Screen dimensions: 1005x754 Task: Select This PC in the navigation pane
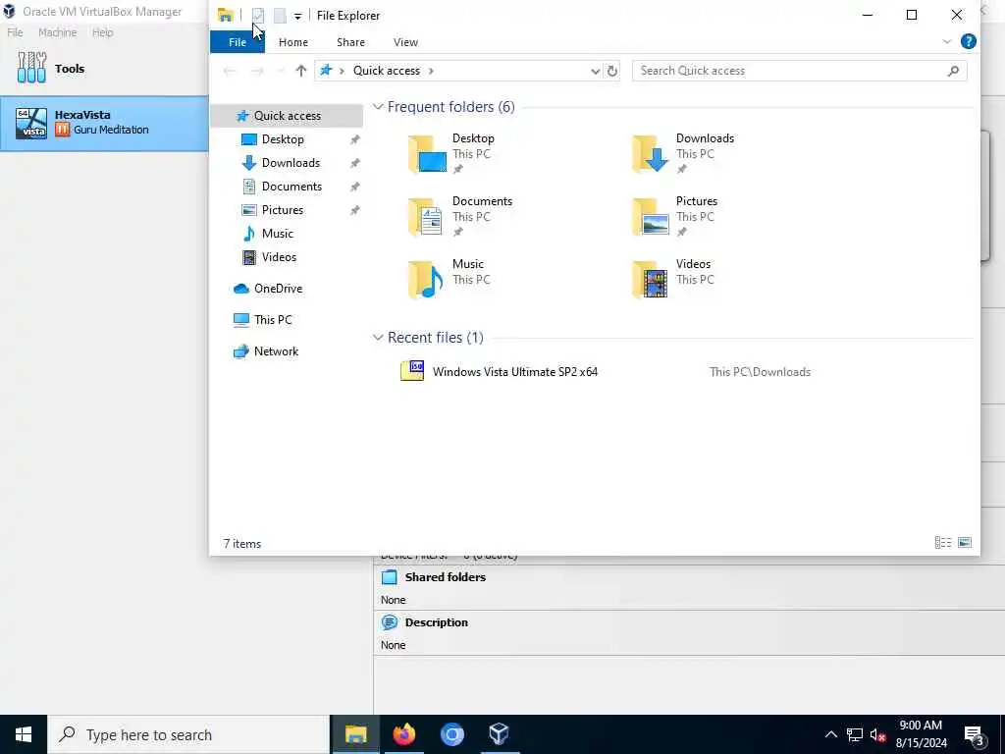[x=273, y=320]
